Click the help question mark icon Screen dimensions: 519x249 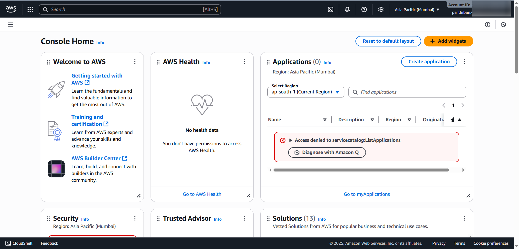[364, 9]
